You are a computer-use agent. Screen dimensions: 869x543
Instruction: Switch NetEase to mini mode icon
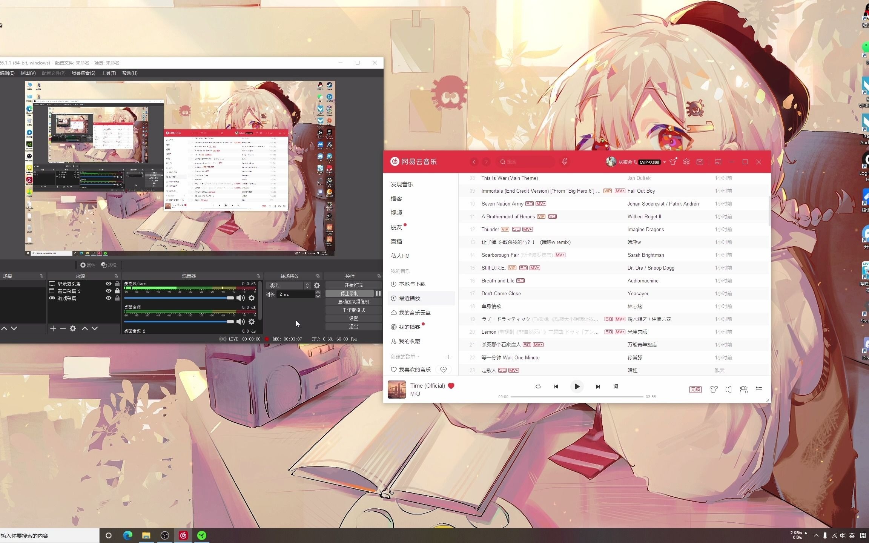[718, 162]
